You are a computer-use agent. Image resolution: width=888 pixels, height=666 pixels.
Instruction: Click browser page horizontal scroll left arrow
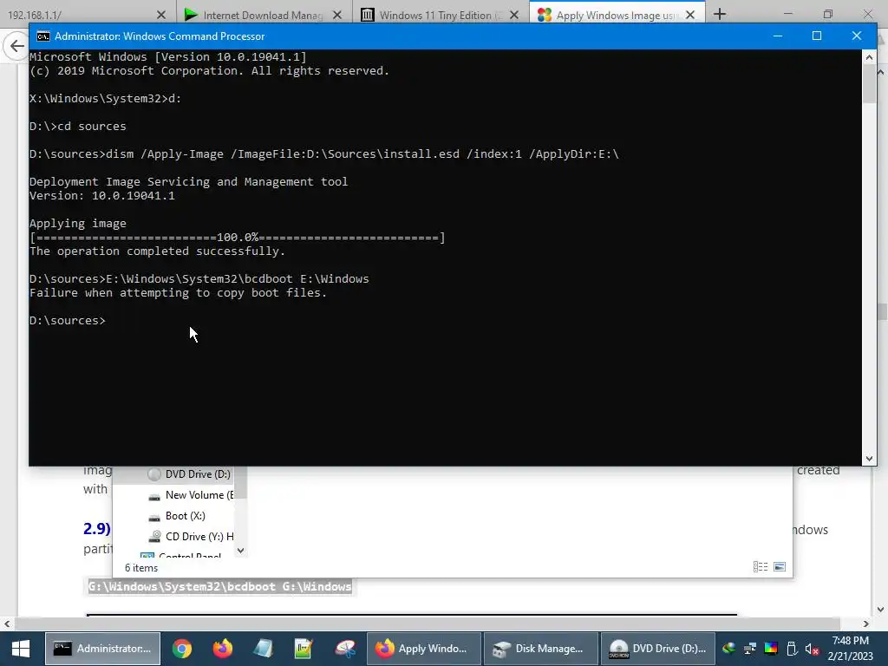(x=7, y=624)
